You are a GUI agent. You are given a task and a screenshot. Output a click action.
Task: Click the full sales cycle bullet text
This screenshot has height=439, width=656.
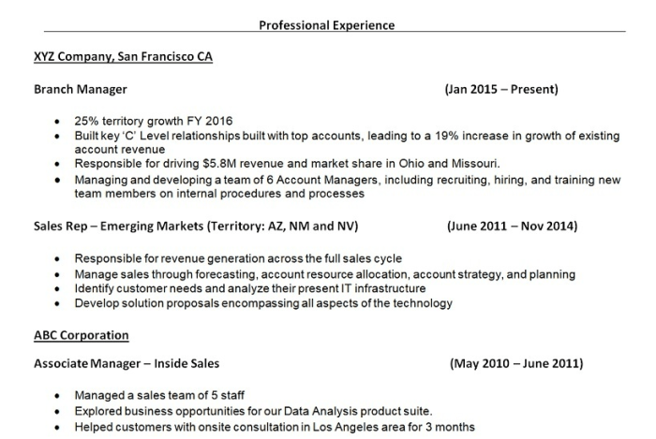238,258
